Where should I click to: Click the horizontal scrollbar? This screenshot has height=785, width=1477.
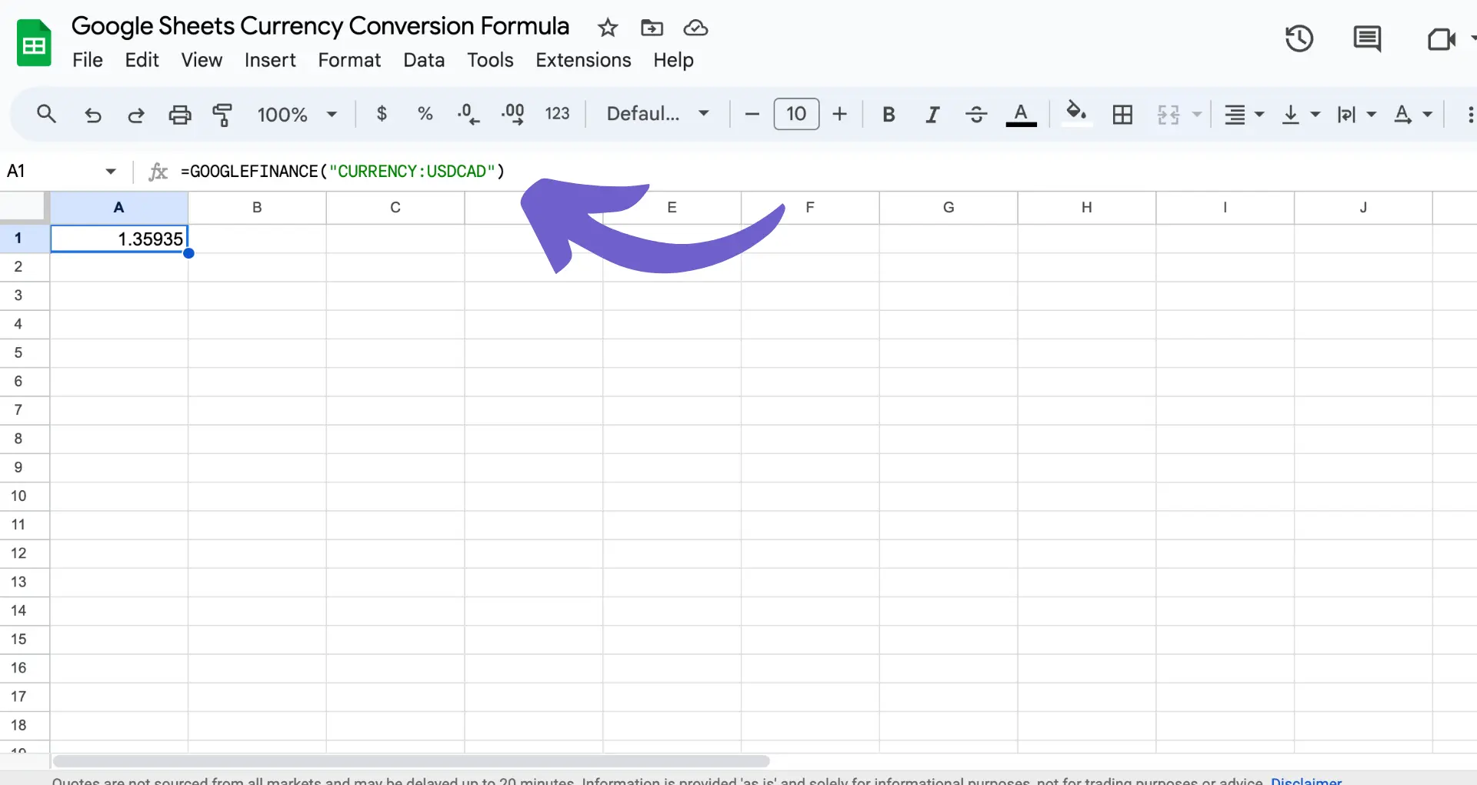point(411,760)
